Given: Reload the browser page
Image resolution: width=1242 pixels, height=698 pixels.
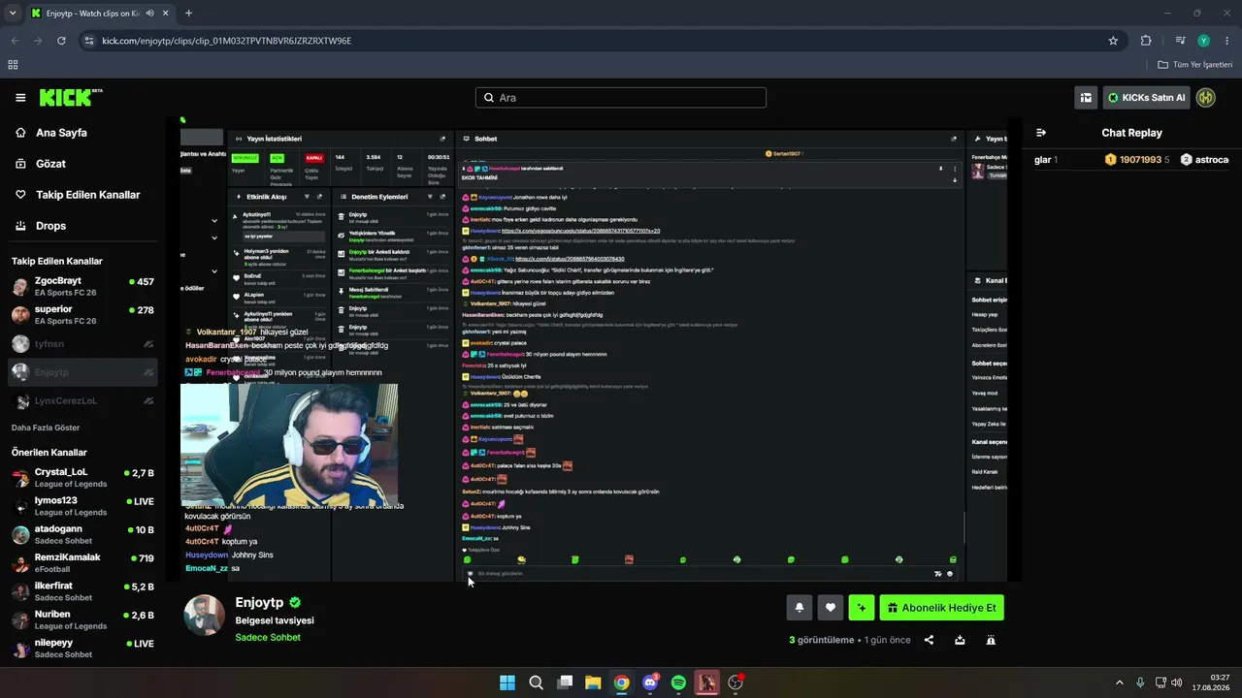Looking at the screenshot, I should (61, 41).
